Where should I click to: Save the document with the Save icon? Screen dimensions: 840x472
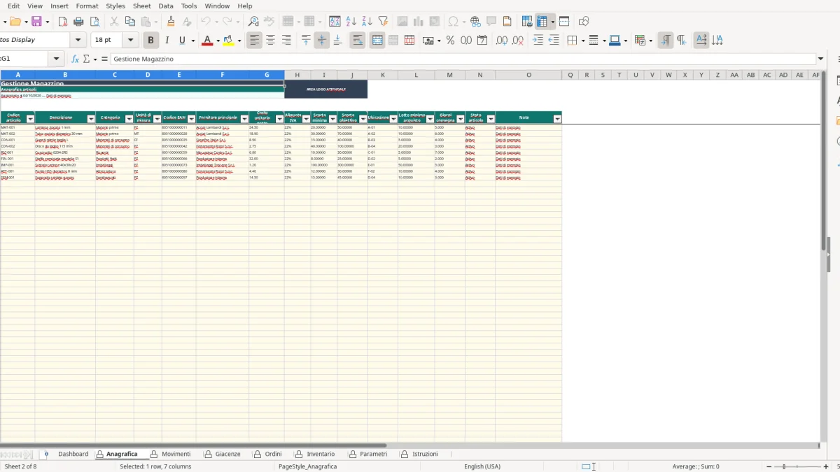(x=36, y=22)
